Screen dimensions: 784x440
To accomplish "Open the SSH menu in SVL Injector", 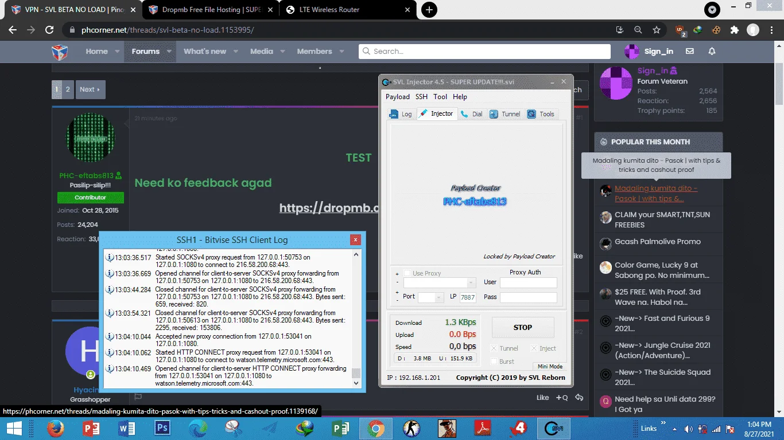I will tap(422, 97).
